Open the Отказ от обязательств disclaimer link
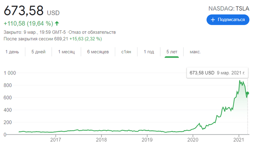The width and height of the screenshot is (253, 143). point(92,32)
